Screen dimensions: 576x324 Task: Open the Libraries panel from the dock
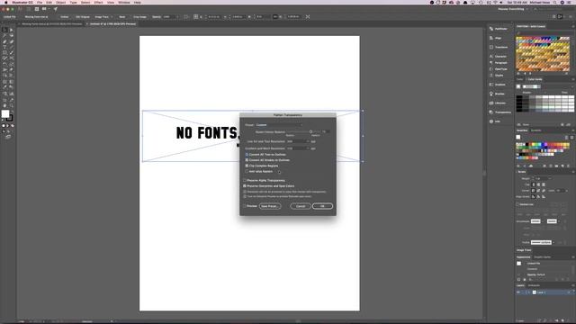[498, 103]
